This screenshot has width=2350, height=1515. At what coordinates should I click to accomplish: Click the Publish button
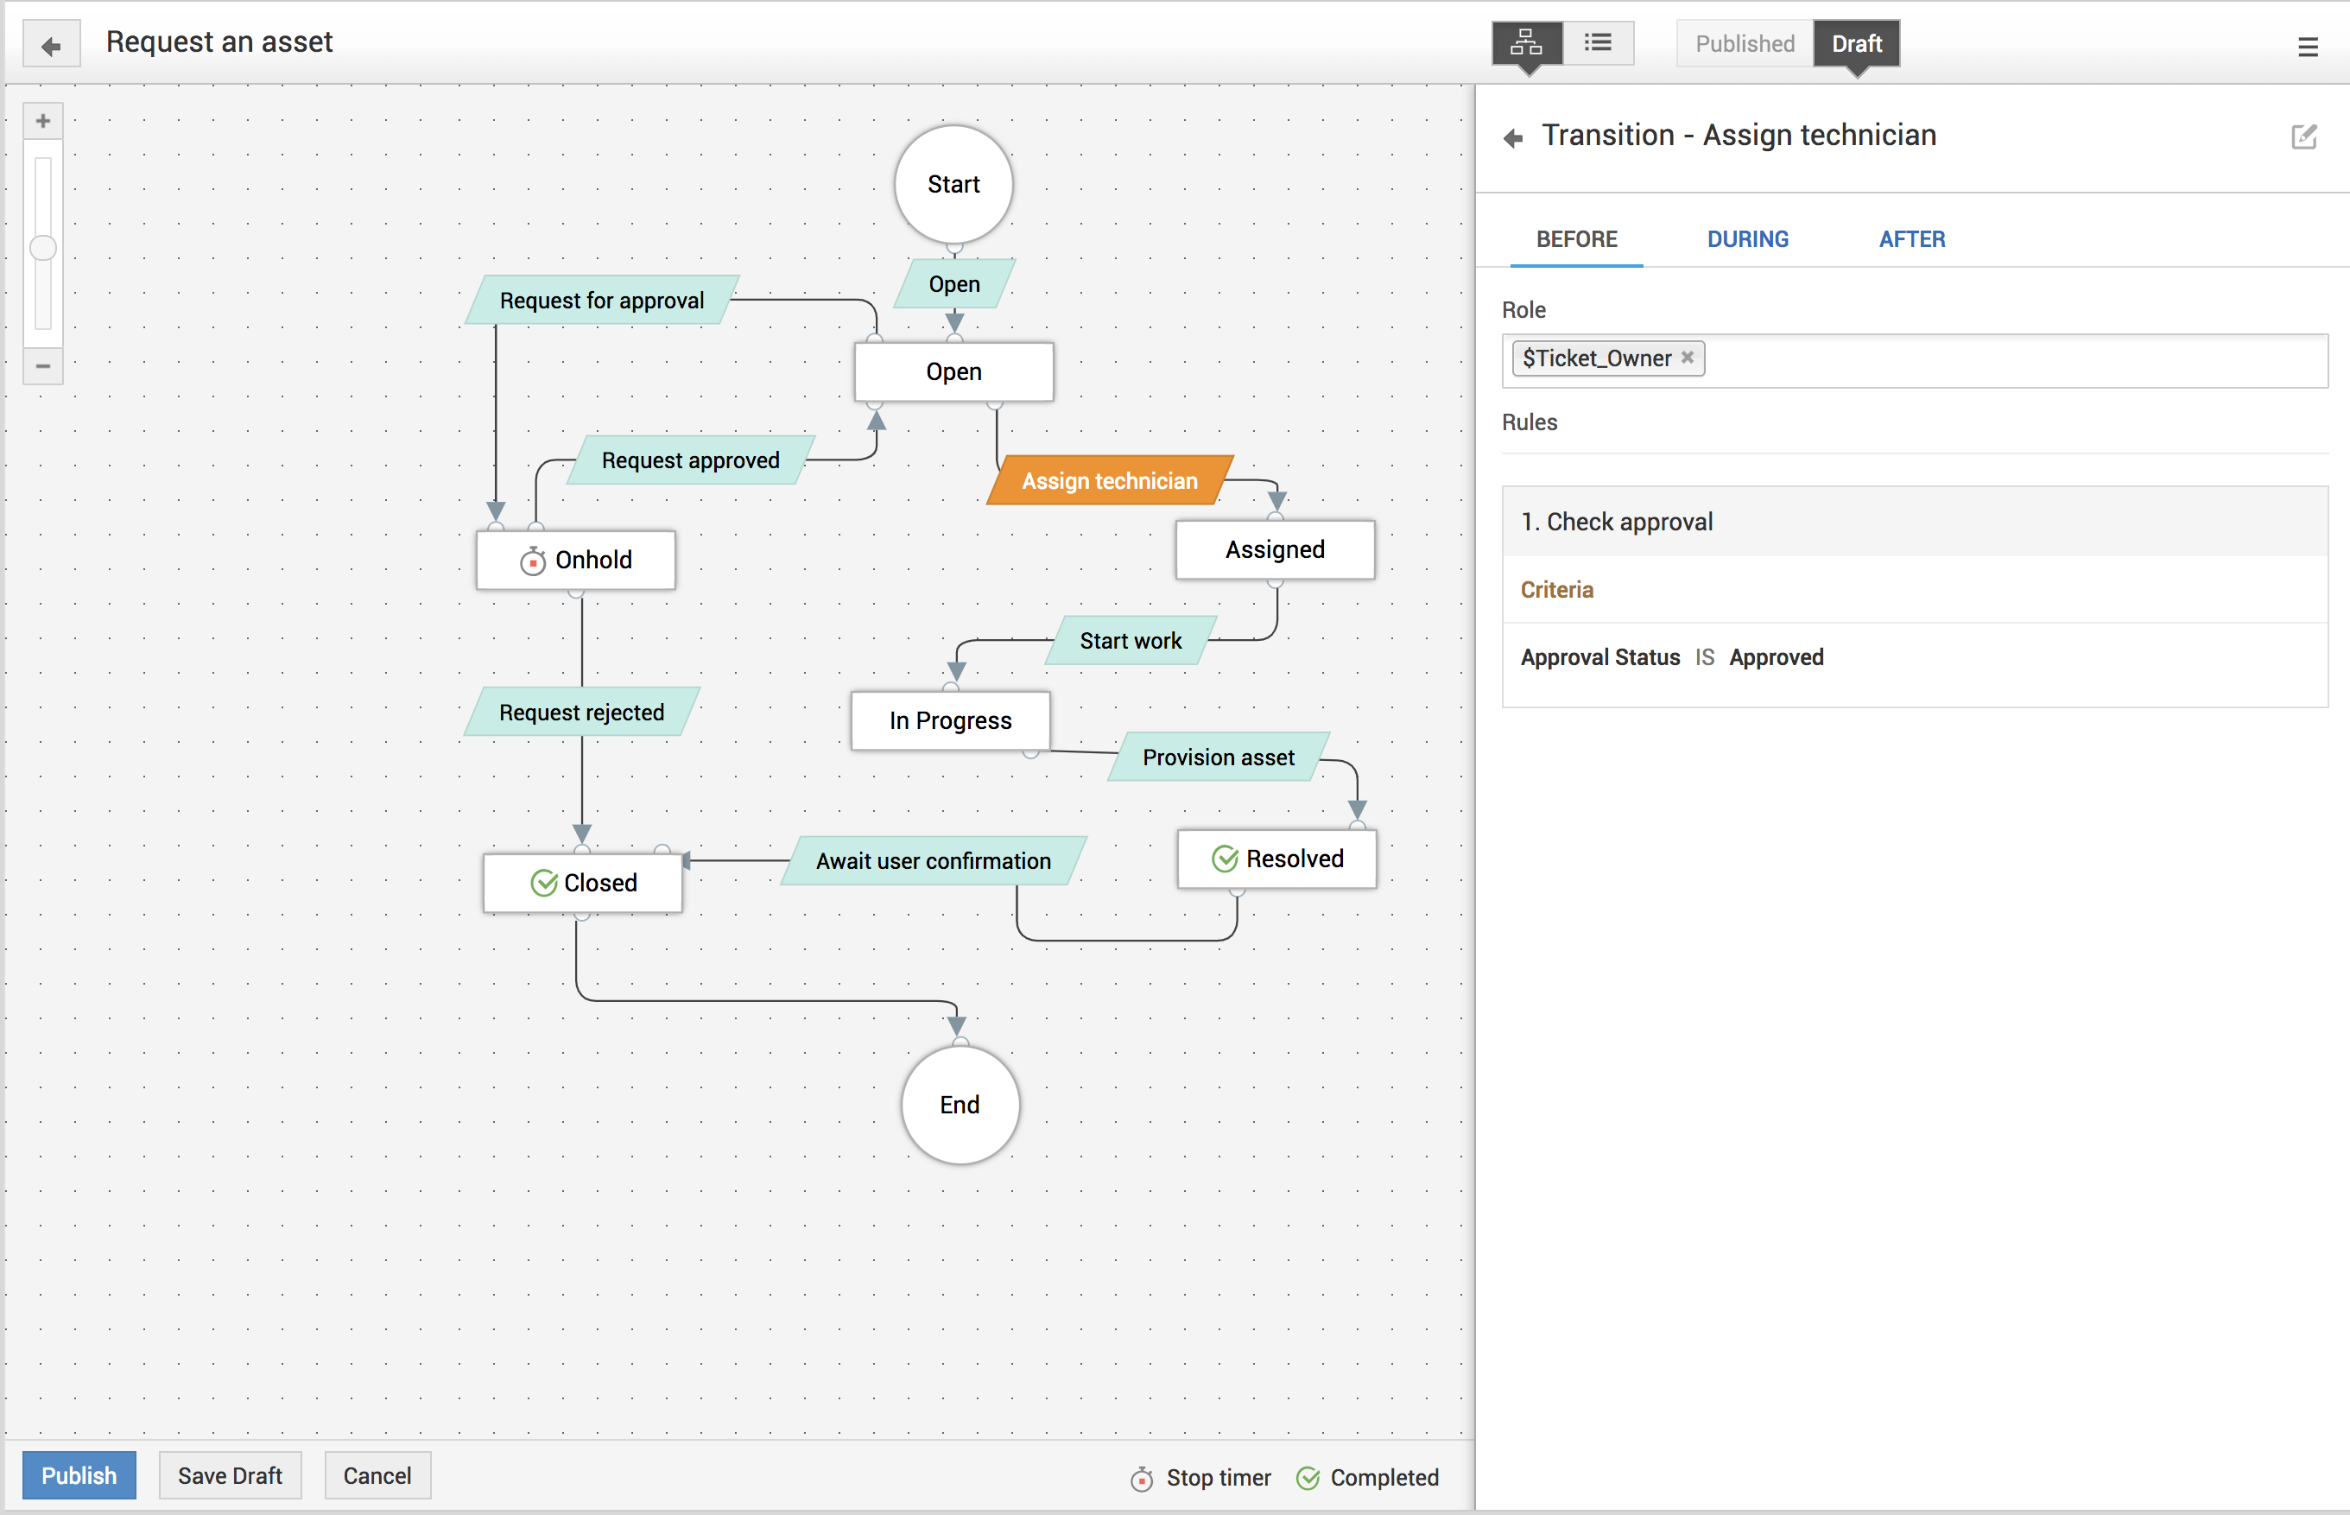point(79,1474)
